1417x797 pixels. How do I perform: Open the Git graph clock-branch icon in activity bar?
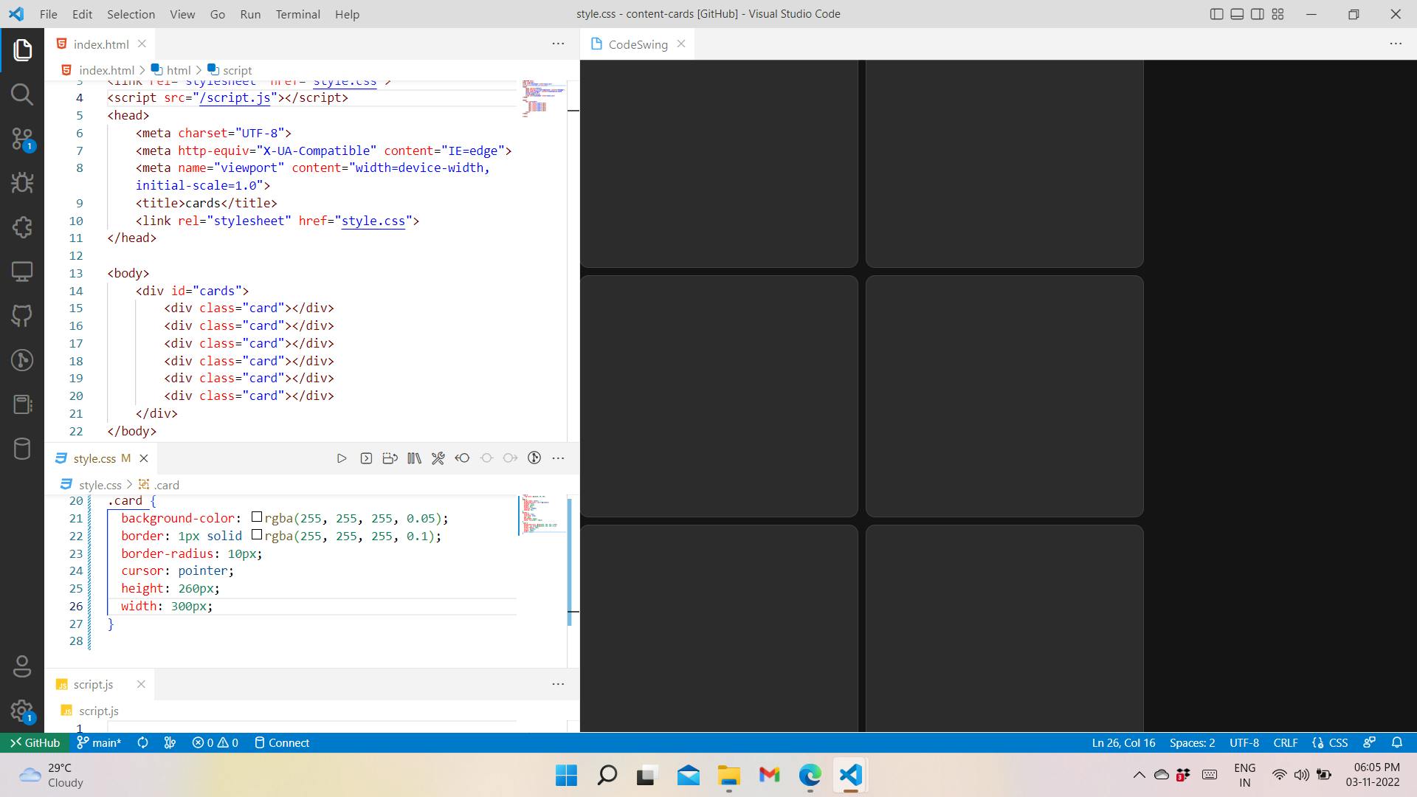(x=22, y=360)
